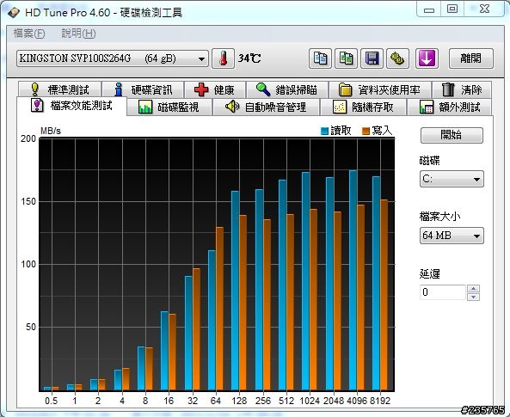Increase the 延遲 value with up arrow

473,289
